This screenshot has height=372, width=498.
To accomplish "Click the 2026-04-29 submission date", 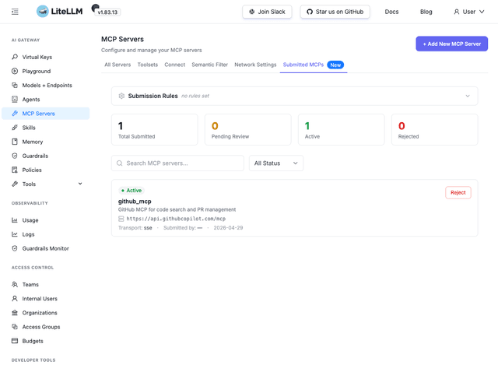I will click(x=228, y=228).
